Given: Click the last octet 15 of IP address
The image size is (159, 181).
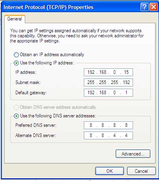Looking at the screenshot, I should pos(126,72).
